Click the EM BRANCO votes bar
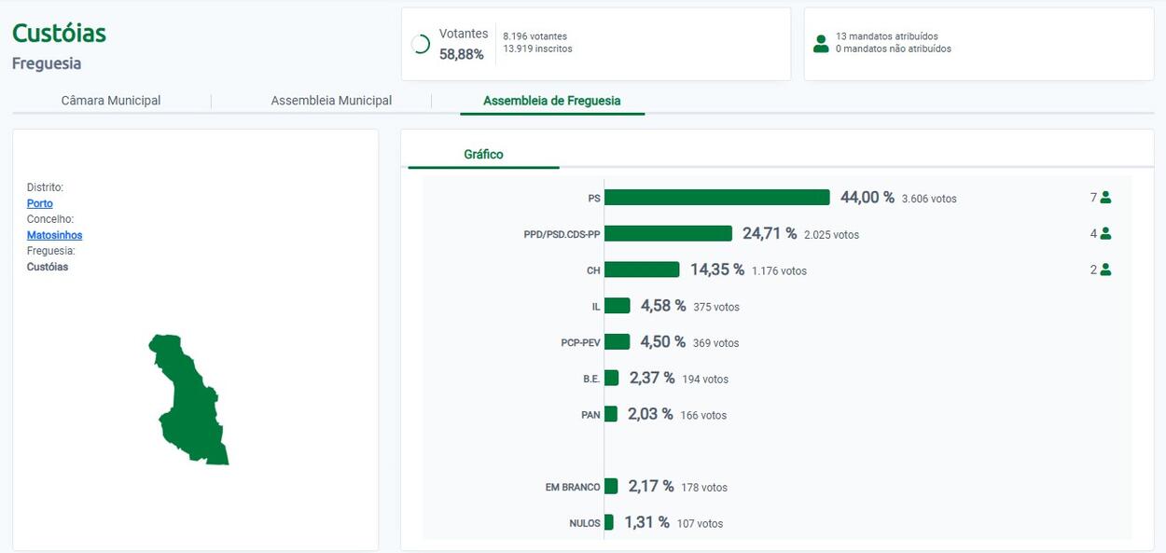This screenshot has width=1166, height=553. pos(611,487)
